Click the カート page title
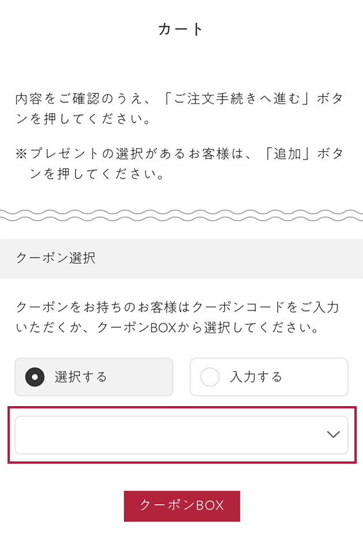Image resolution: width=363 pixels, height=553 pixels. [181, 29]
